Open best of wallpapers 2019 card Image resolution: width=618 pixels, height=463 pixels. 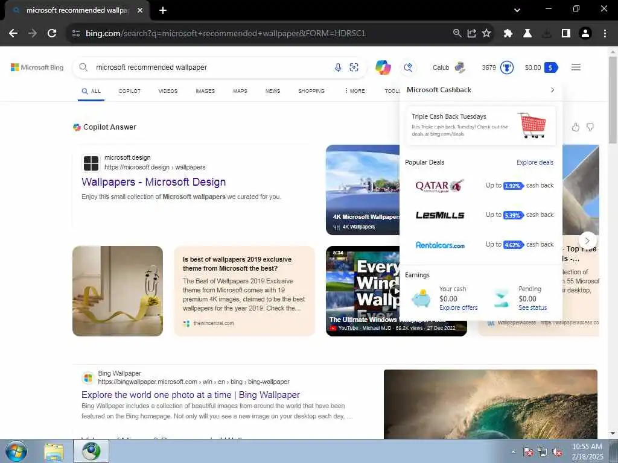tap(244, 291)
